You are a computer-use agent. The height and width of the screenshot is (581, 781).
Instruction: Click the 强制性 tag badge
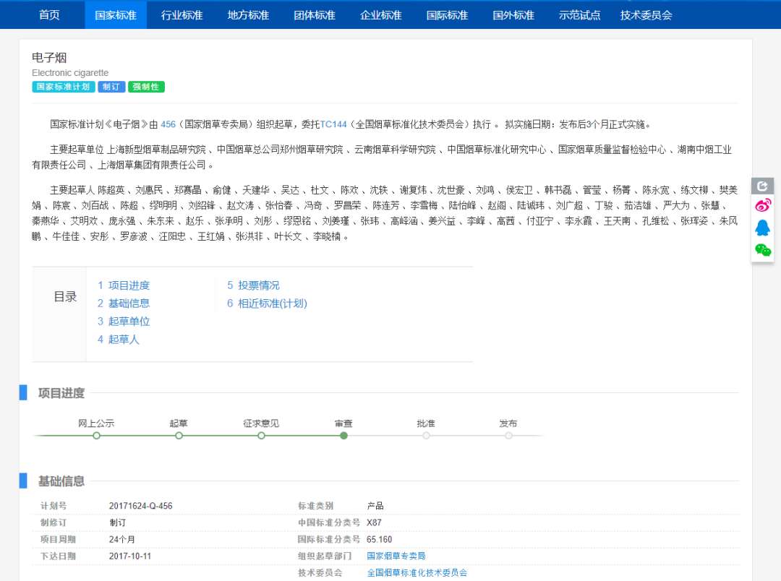tap(146, 87)
